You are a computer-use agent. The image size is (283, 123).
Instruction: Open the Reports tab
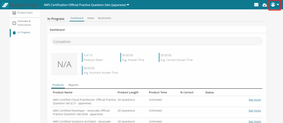pos(73,85)
